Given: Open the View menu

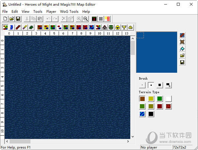Looking at the screenshot, I should (25, 12).
